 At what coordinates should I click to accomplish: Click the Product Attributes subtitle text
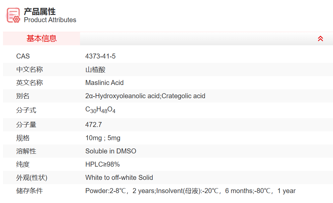tap(50, 20)
